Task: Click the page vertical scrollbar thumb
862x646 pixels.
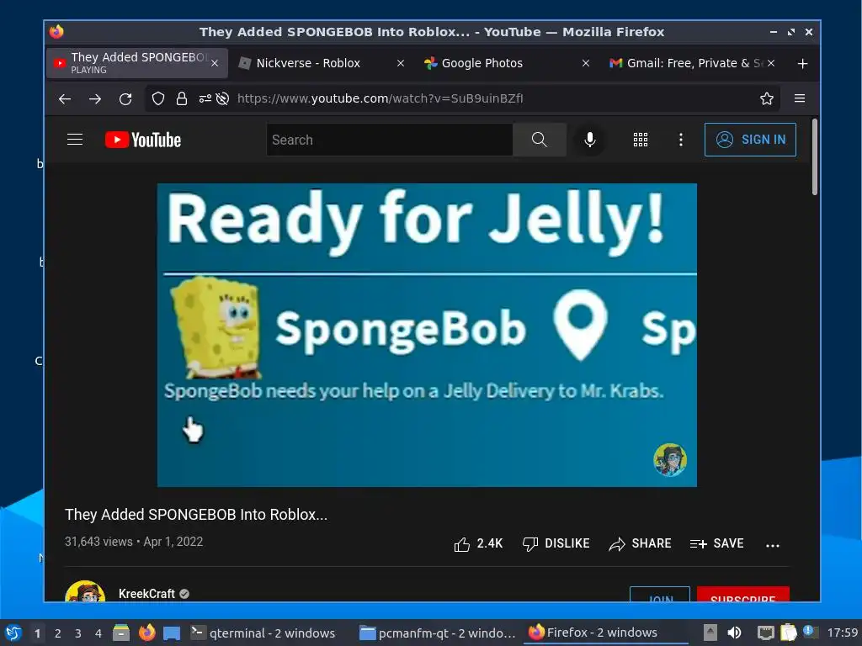Action: pyautogui.click(x=814, y=157)
